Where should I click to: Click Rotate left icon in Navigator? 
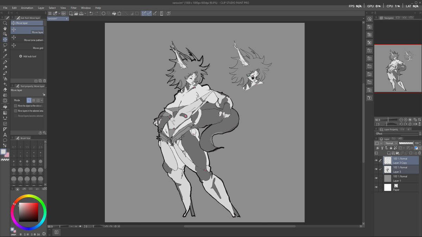coord(401,124)
